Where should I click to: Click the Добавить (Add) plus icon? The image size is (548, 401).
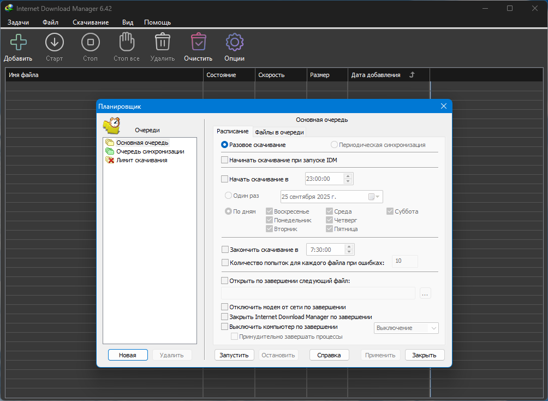click(x=18, y=43)
